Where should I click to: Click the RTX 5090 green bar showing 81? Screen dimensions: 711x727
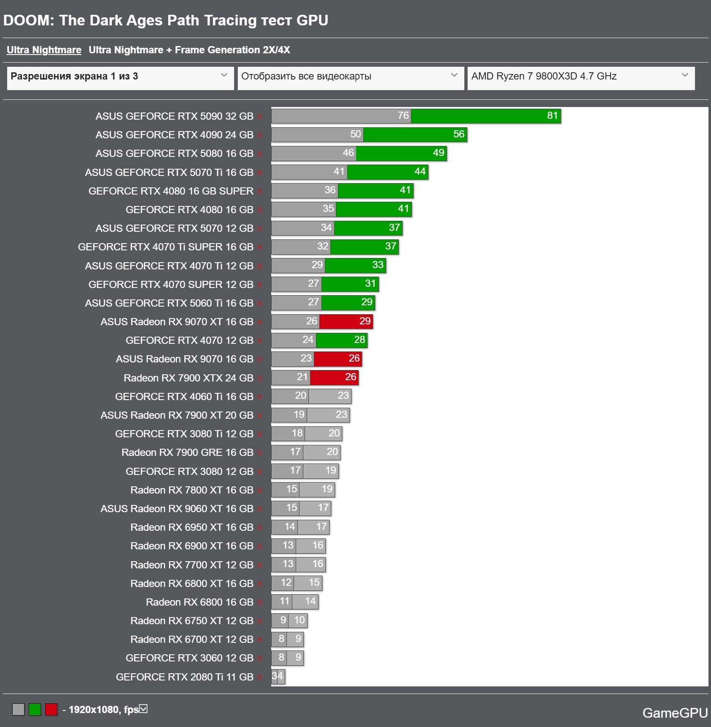pyautogui.click(x=486, y=116)
